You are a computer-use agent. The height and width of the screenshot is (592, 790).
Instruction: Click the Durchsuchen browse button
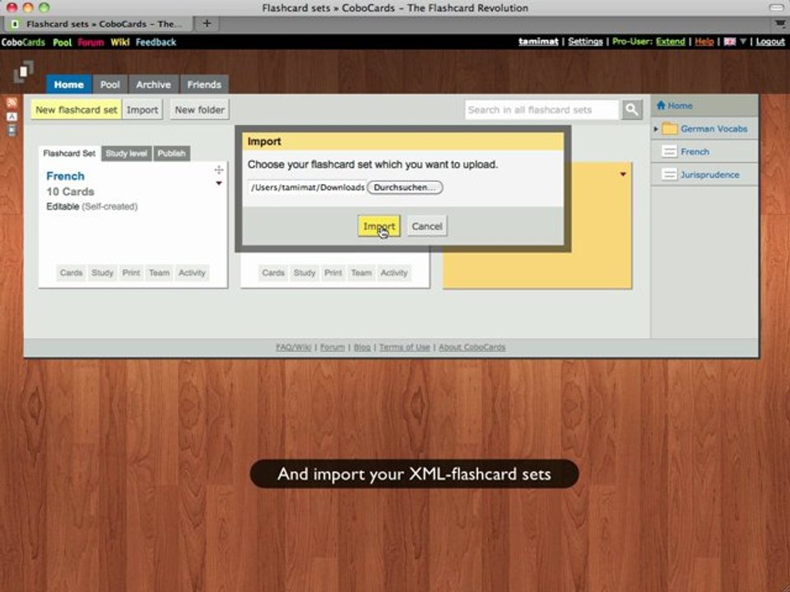(405, 187)
